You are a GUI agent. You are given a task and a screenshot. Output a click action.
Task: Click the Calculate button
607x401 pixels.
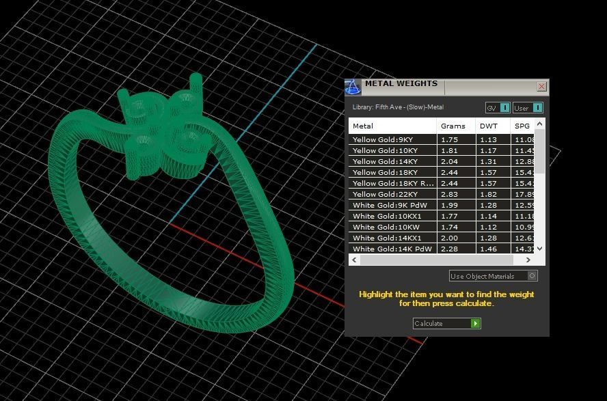[x=447, y=323]
